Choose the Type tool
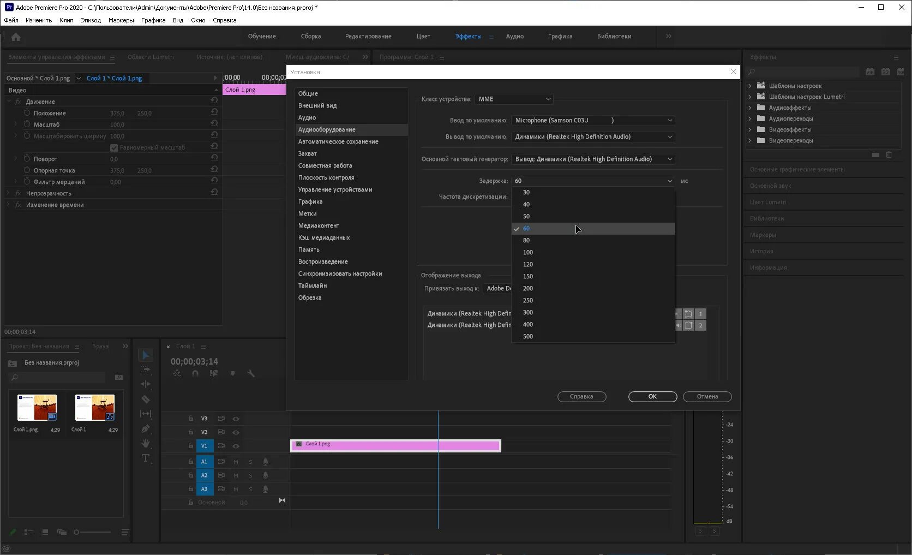The height and width of the screenshot is (555, 912). [x=146, y=458]
